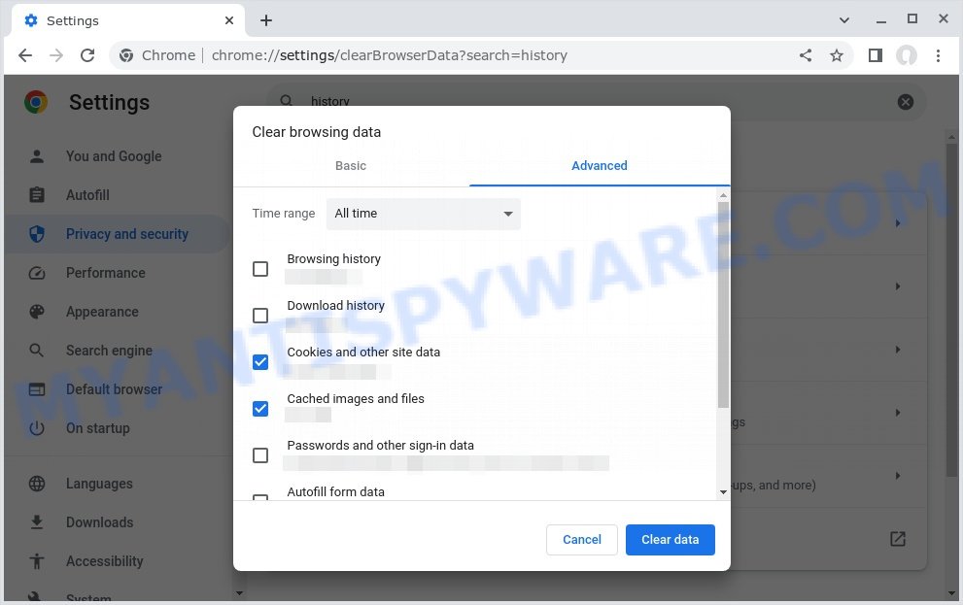This screenshot has width=963, height=605.
Task: Click the Default browser window icon
Action: [x=37, y=389]
